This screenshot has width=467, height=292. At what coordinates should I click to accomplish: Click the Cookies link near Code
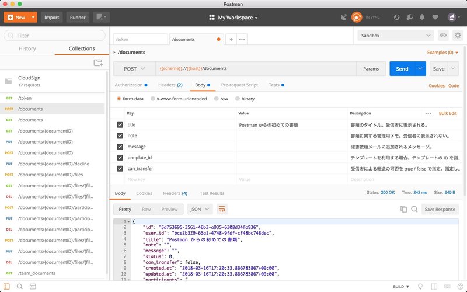coord(436,85)
